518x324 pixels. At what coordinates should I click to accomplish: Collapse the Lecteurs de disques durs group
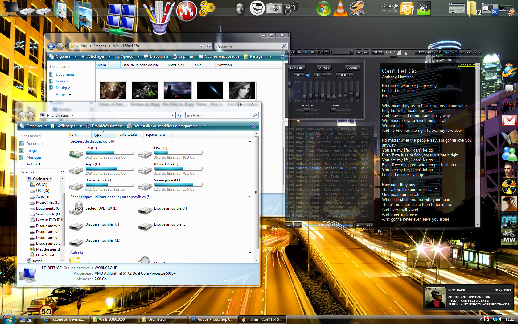(x=250, y=141)
